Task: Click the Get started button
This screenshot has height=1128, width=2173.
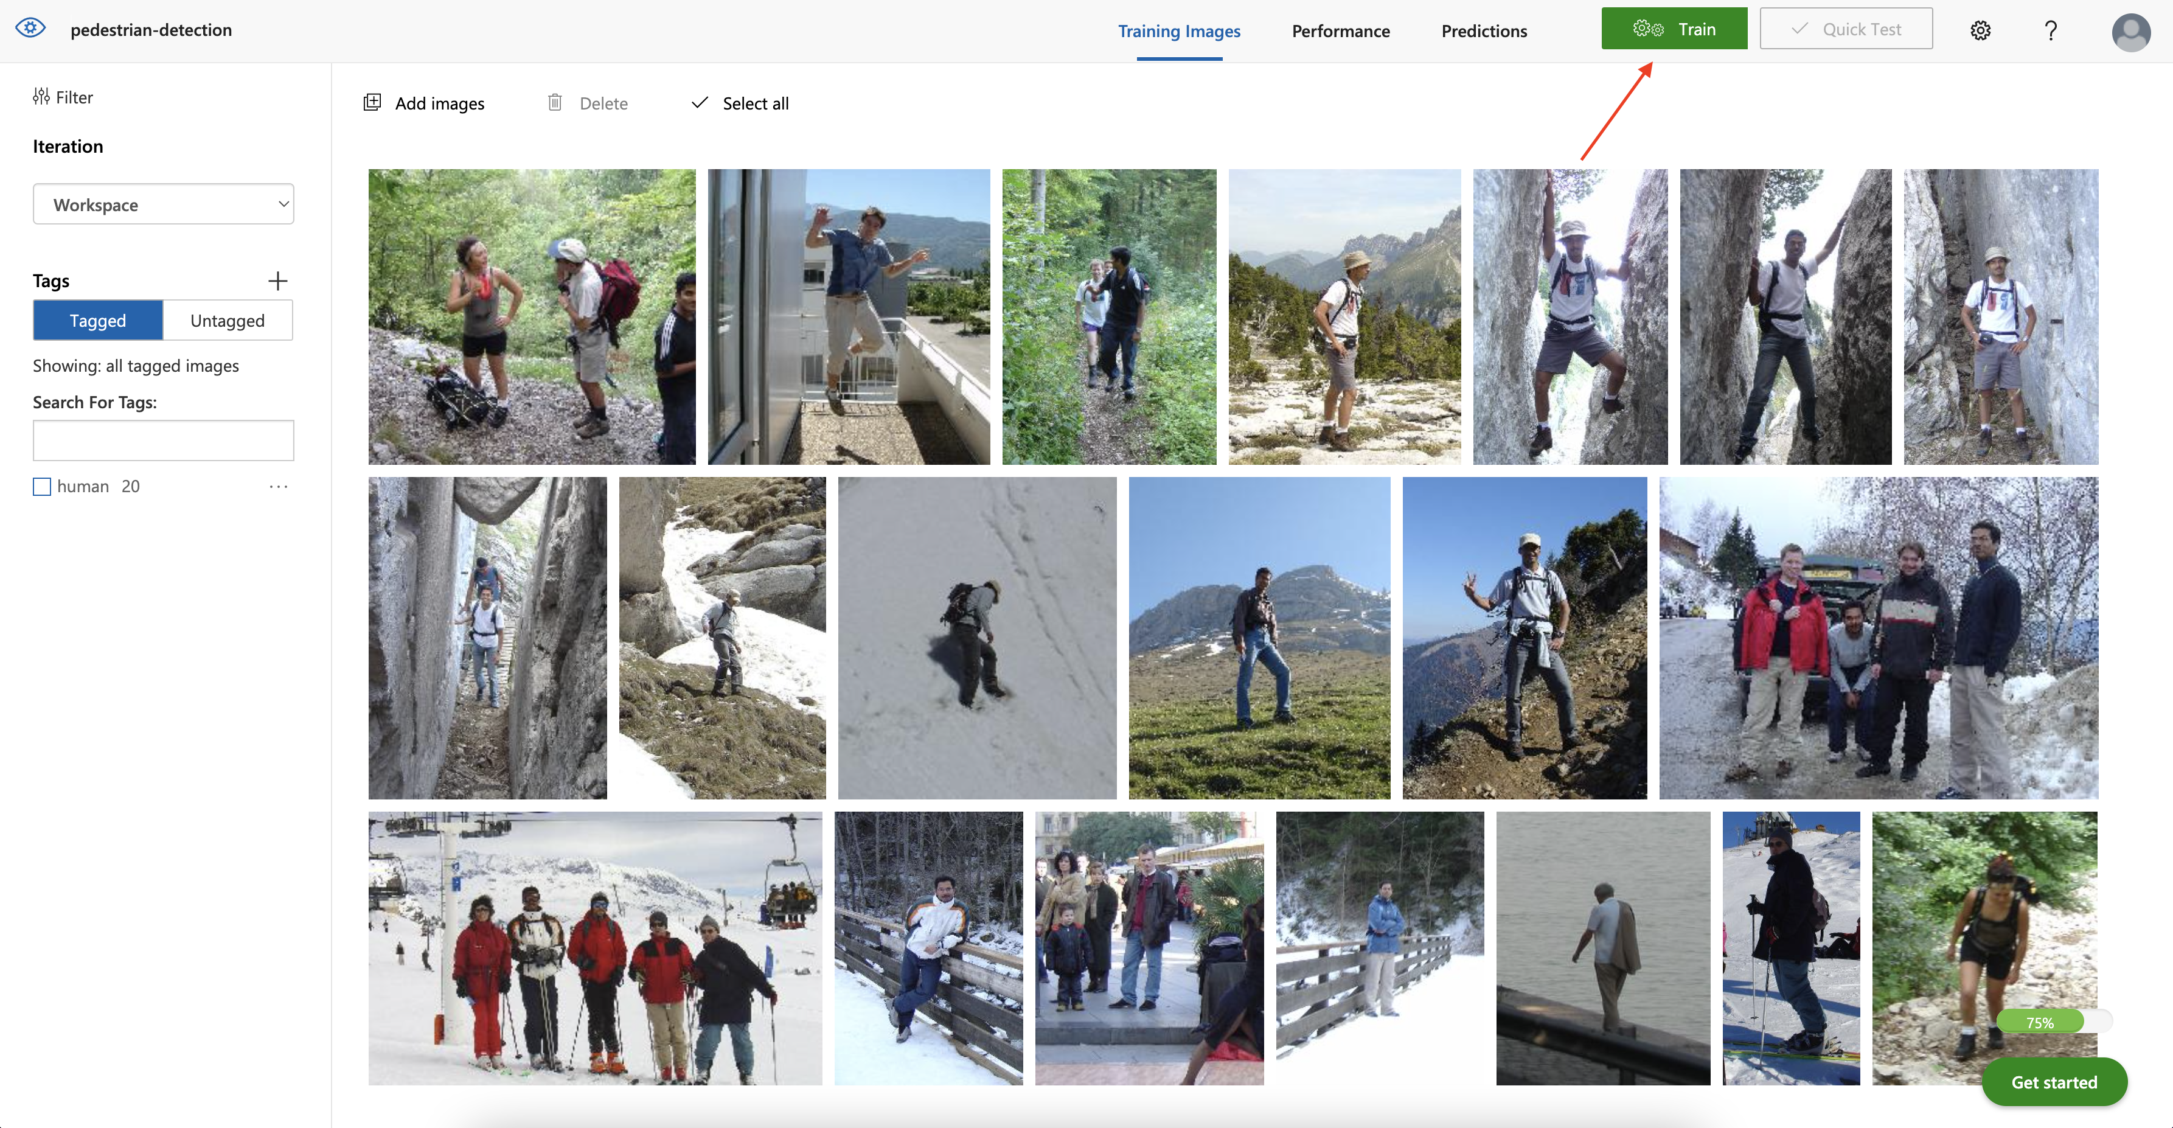Action: pos(2053,1082)
